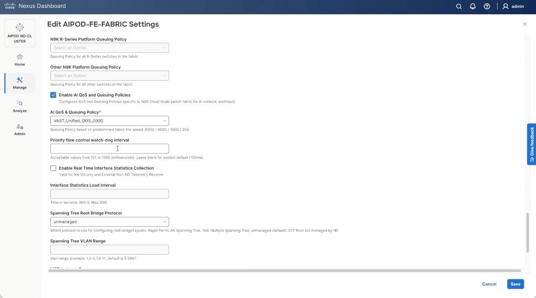Enable Real Time Interface Statistics Collection
Viewport: 536px width, 298px height.
(53, 168)
